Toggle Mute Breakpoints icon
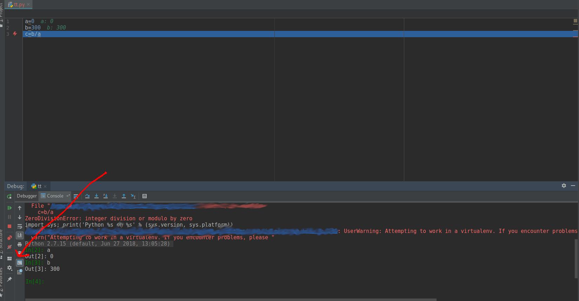Screen dimensions: 579x301 (x=9, y=247)
